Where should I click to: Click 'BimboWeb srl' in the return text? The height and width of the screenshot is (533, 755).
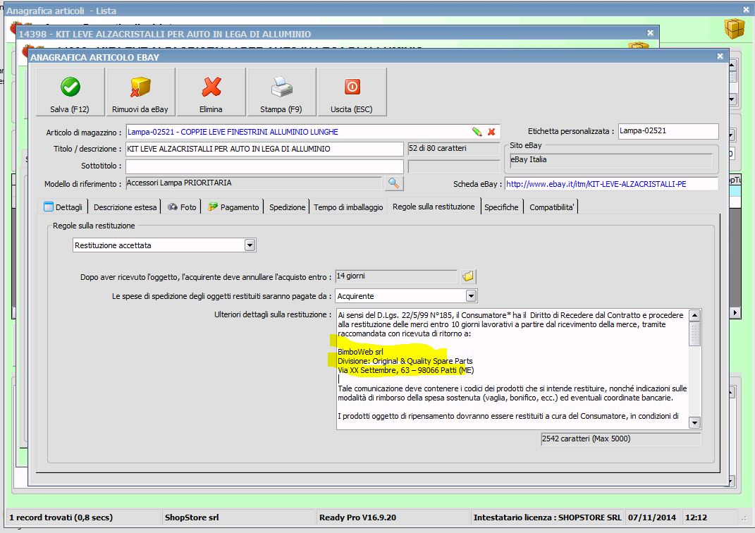click(x=360, y=352)
